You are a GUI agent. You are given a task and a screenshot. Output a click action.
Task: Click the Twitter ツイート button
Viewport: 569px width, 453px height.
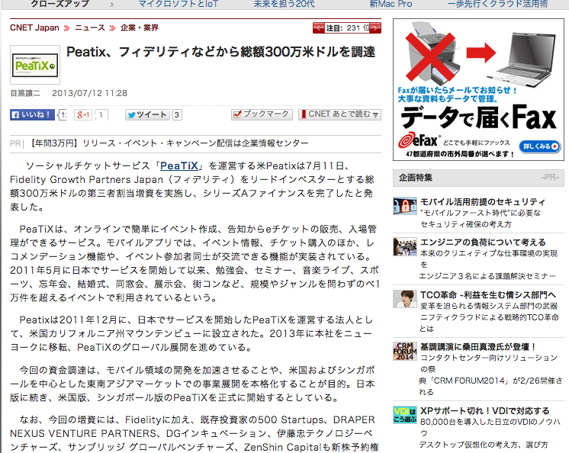[147, 115]
